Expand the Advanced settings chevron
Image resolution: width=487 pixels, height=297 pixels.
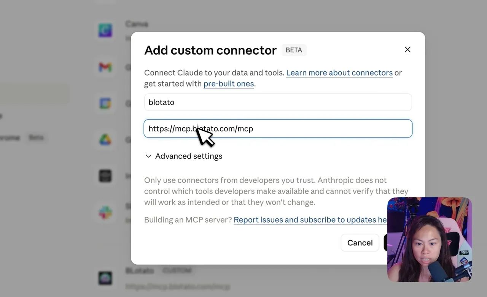pos(148,156)
